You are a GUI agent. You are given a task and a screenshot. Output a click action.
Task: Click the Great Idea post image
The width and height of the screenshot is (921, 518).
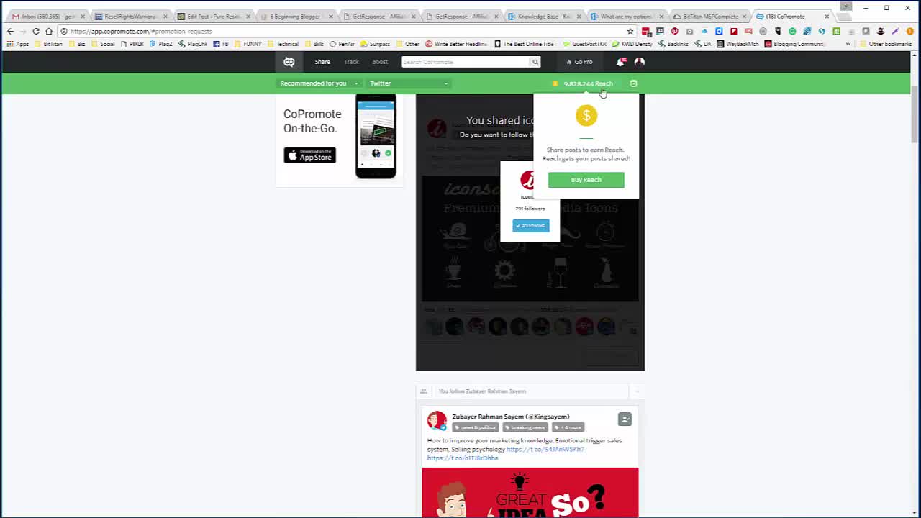pos(530,492)
